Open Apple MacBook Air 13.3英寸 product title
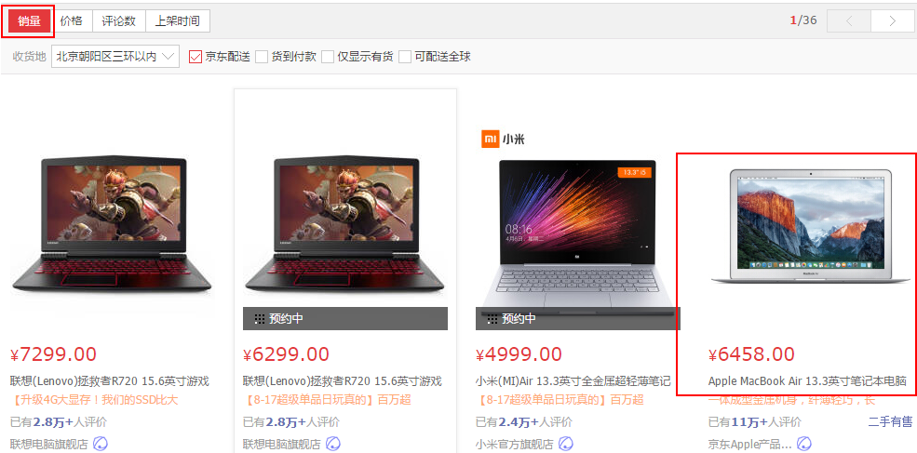The width and height of the screenshot is (917, 453). coord(807,381)
